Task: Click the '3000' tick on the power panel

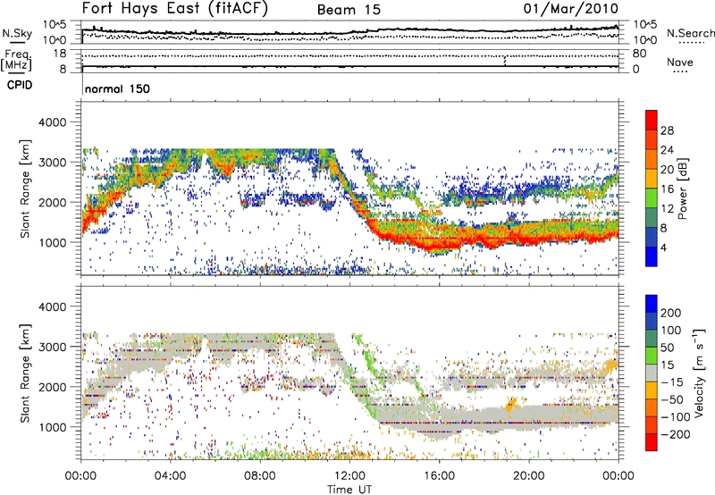Action: pos(52,163)
